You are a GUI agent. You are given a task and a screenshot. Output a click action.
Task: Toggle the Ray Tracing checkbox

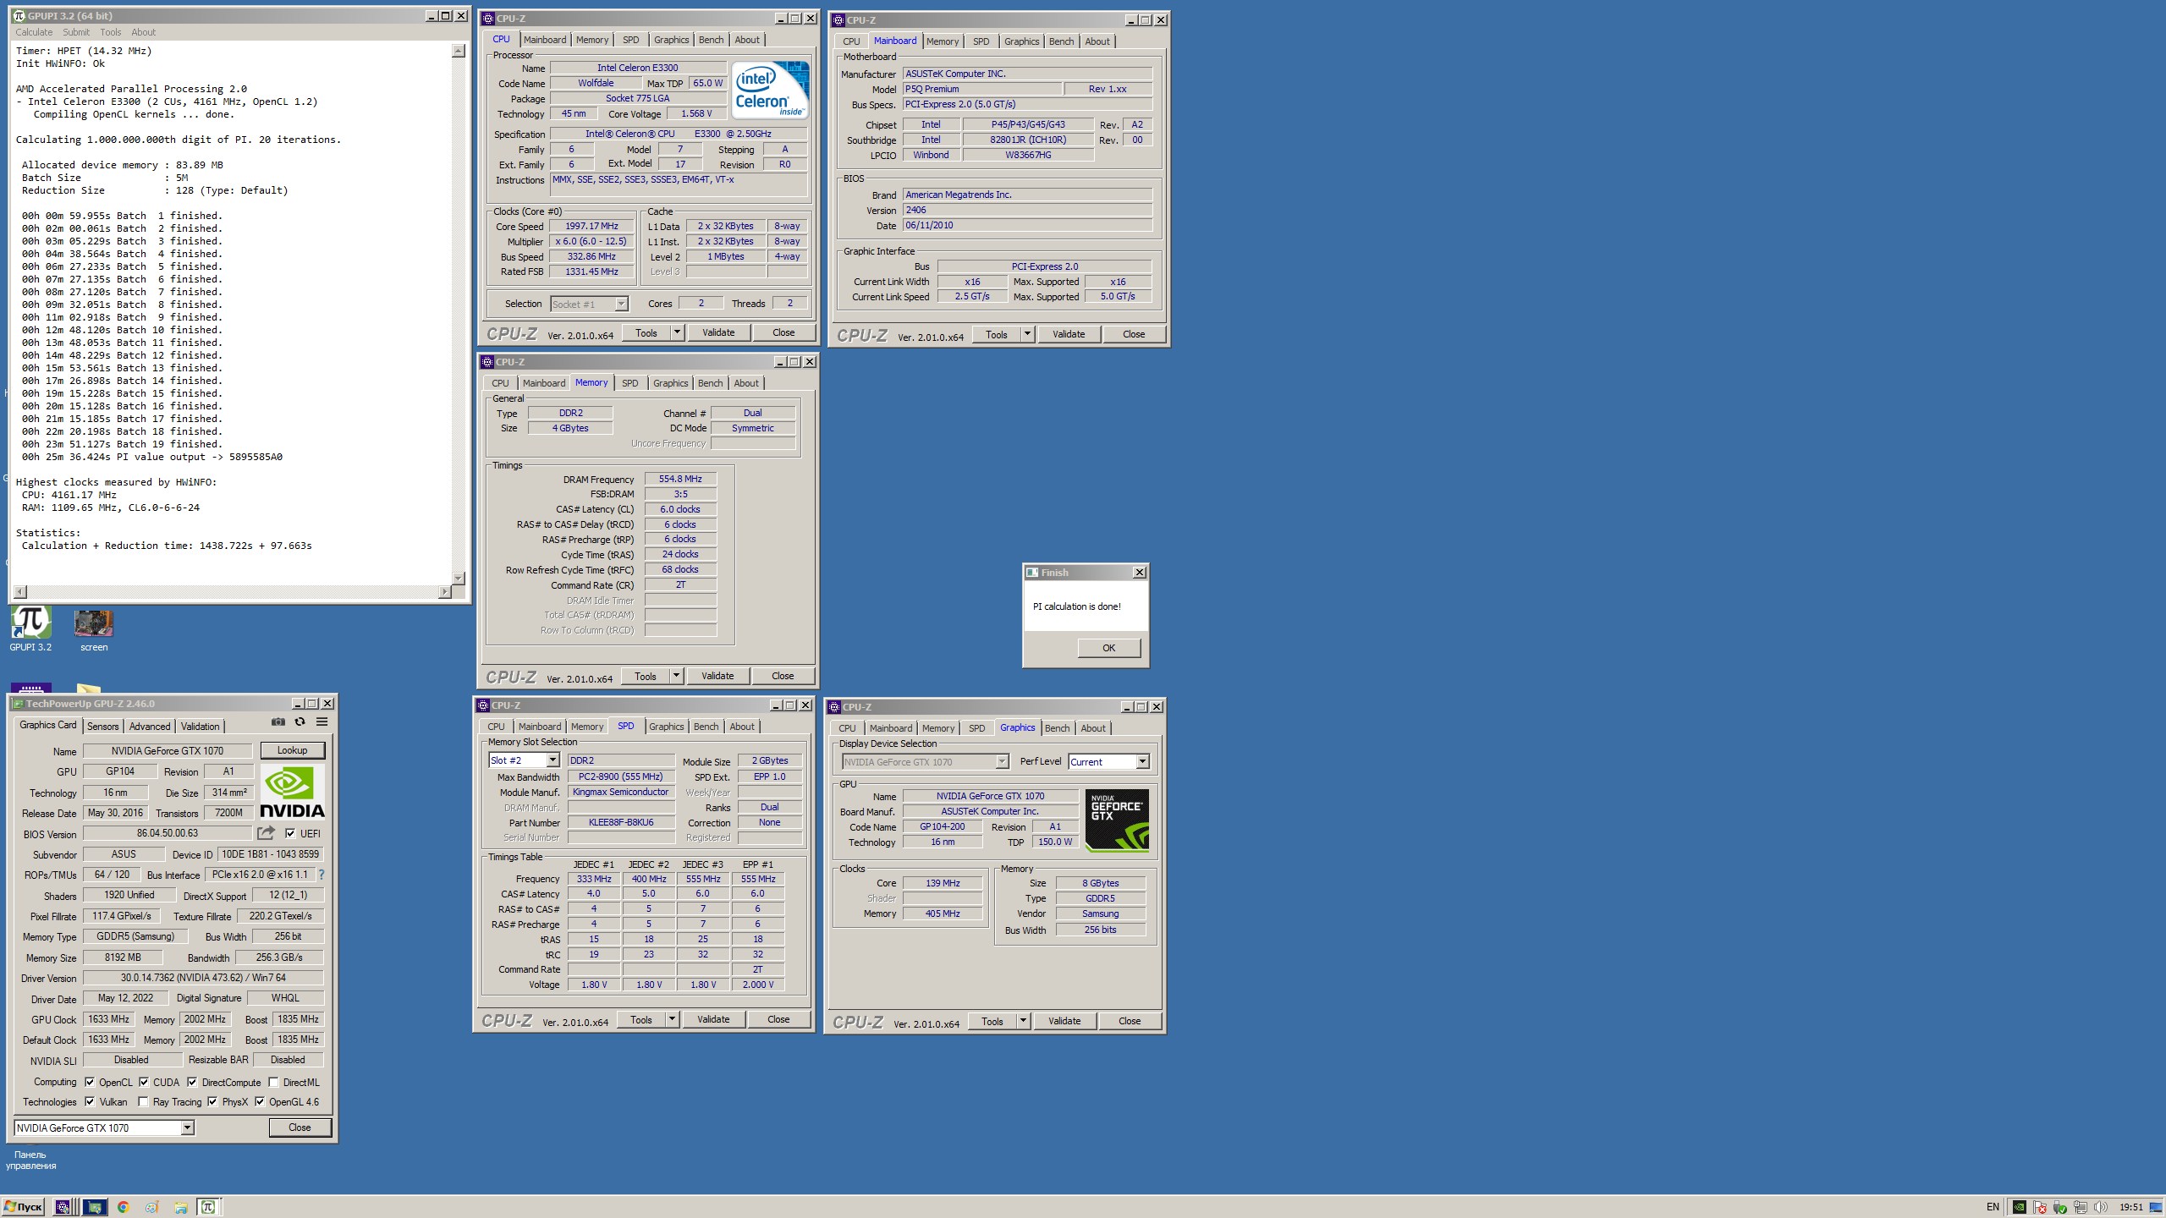click(x=143, y=1101)
